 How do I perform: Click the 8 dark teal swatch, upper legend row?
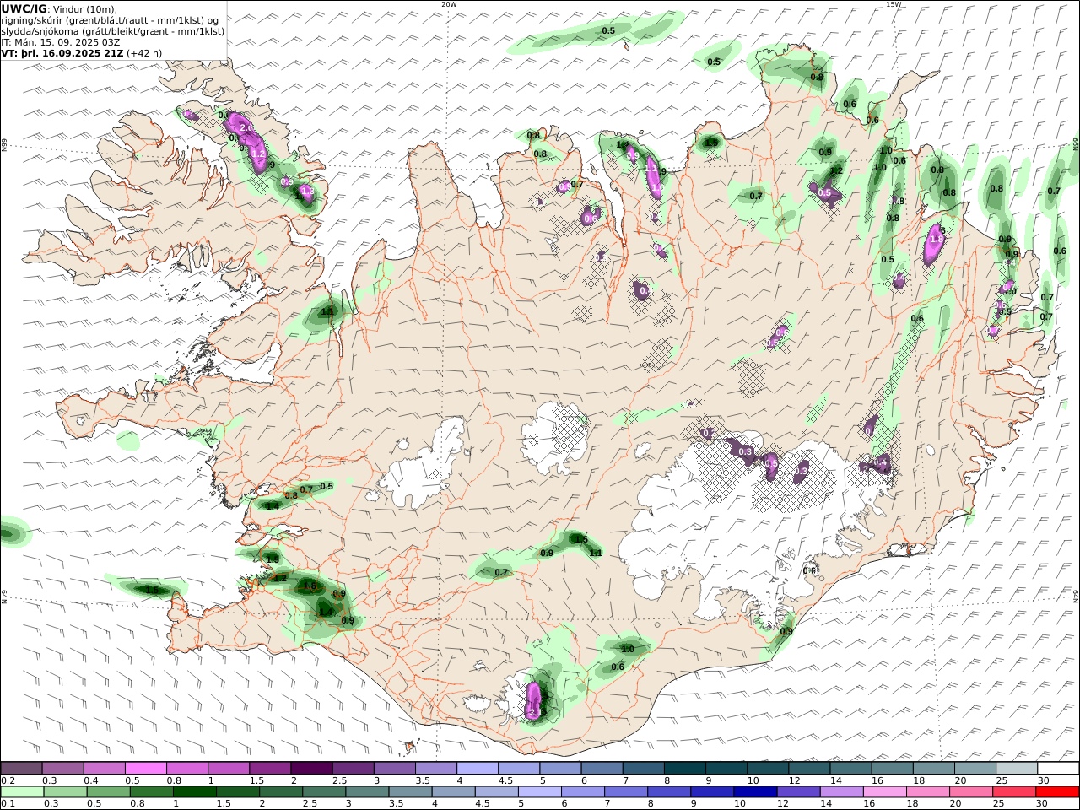[x=684, y=768]
